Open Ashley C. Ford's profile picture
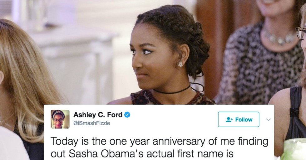Viewport: 306px width, 160px height. coord(60,119)
